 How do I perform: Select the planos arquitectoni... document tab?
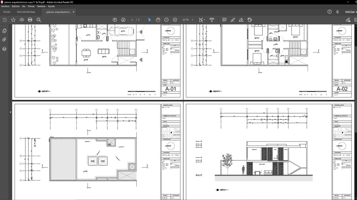pyautogui.click(x=59, y=12)
